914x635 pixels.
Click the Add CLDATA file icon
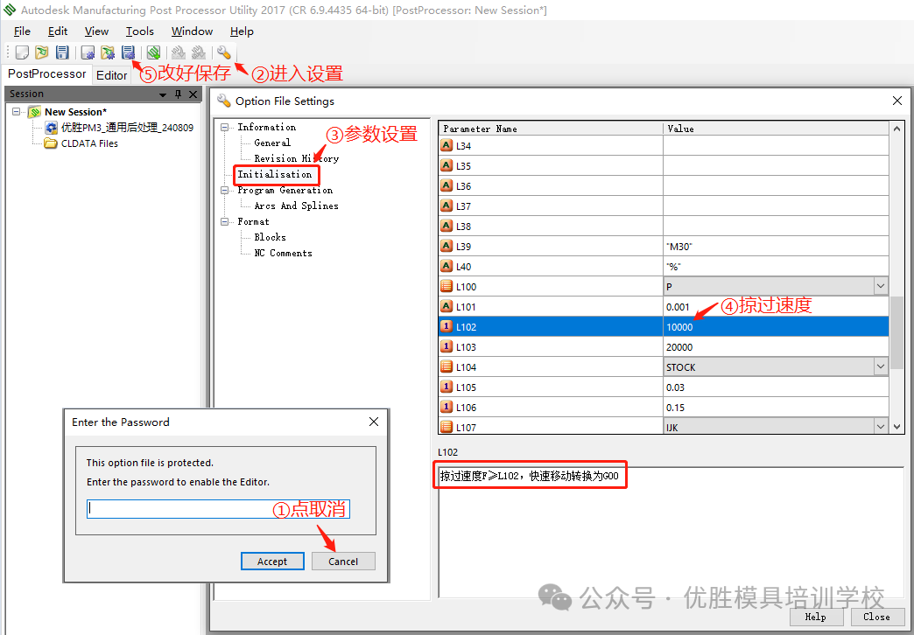[153, 52]
